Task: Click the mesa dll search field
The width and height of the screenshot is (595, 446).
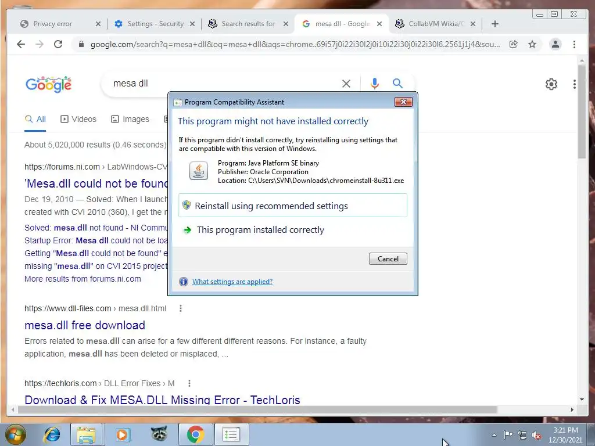Action: (224, 84)
